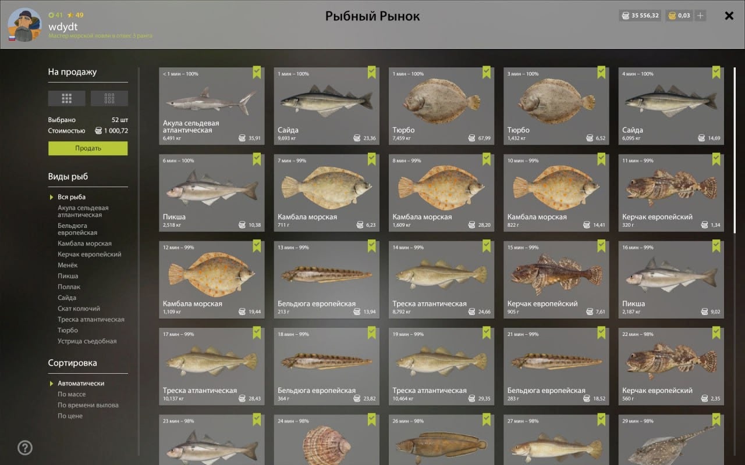Filter by Акула сельдевая атлантическая

pyautogui.click(x=83, y=212)
